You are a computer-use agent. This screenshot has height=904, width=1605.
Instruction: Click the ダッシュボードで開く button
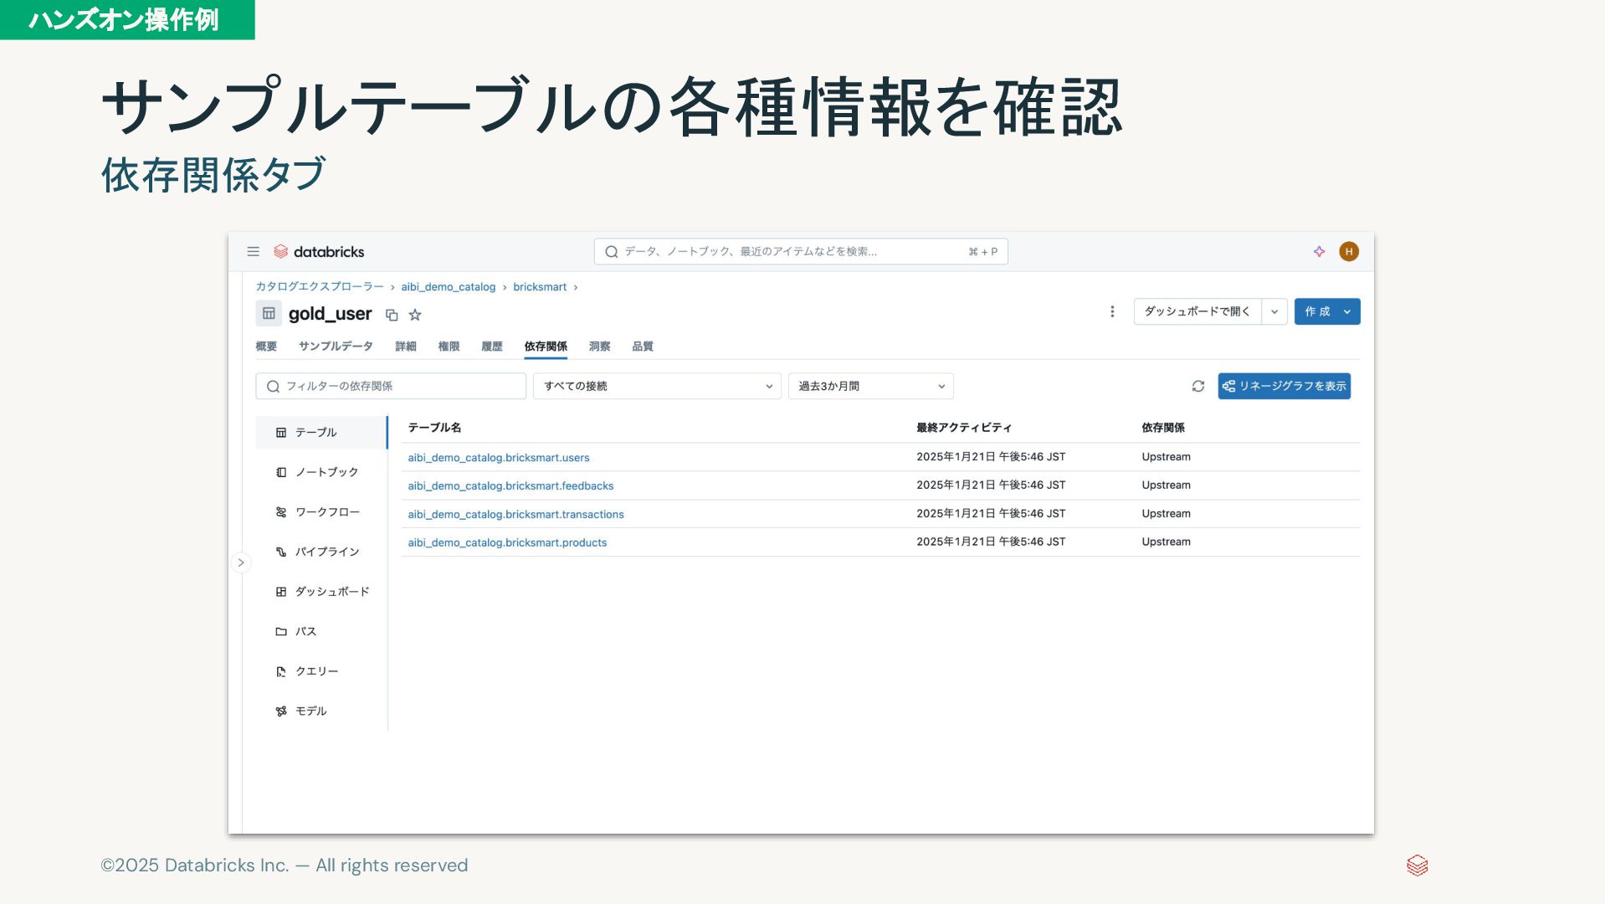[1197, 311]
